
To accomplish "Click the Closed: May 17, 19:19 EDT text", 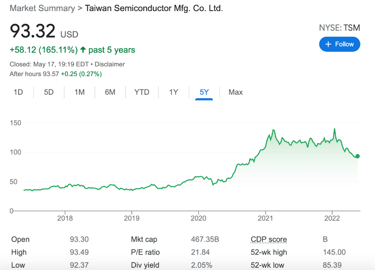I will coord(49,64).
